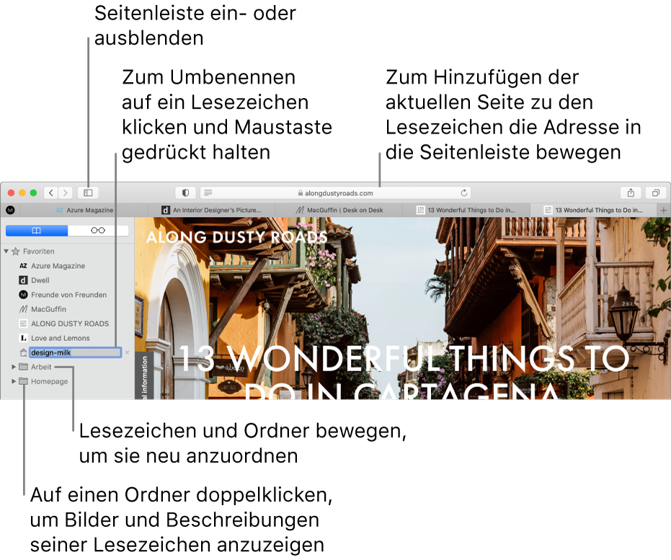Open the Dwell bookmark
671x560 pixels.
40,280
